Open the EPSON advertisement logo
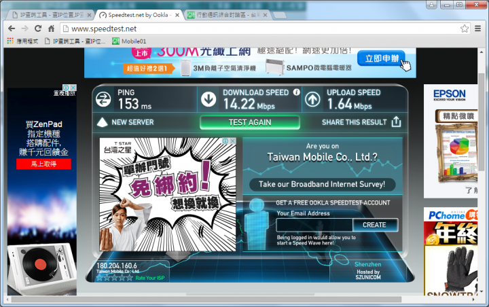This screenshot has width=489, height=307. 450,95
